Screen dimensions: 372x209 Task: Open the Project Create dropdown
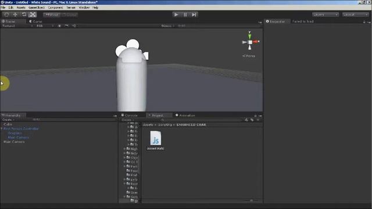(x=128, y=120)
